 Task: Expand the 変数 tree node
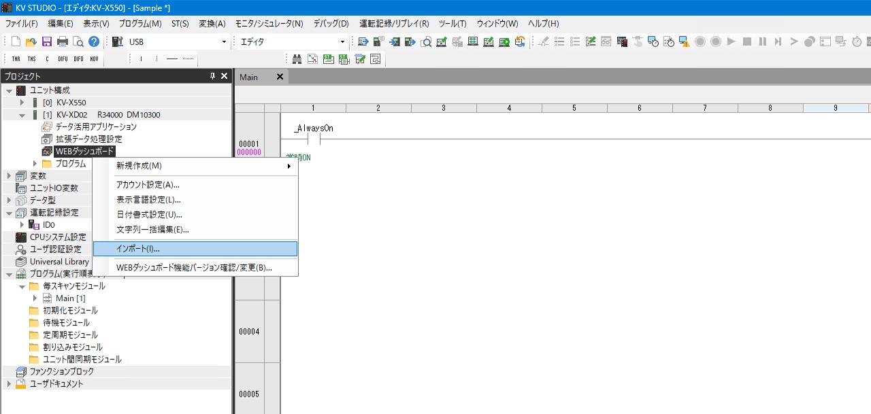[9, 176]
